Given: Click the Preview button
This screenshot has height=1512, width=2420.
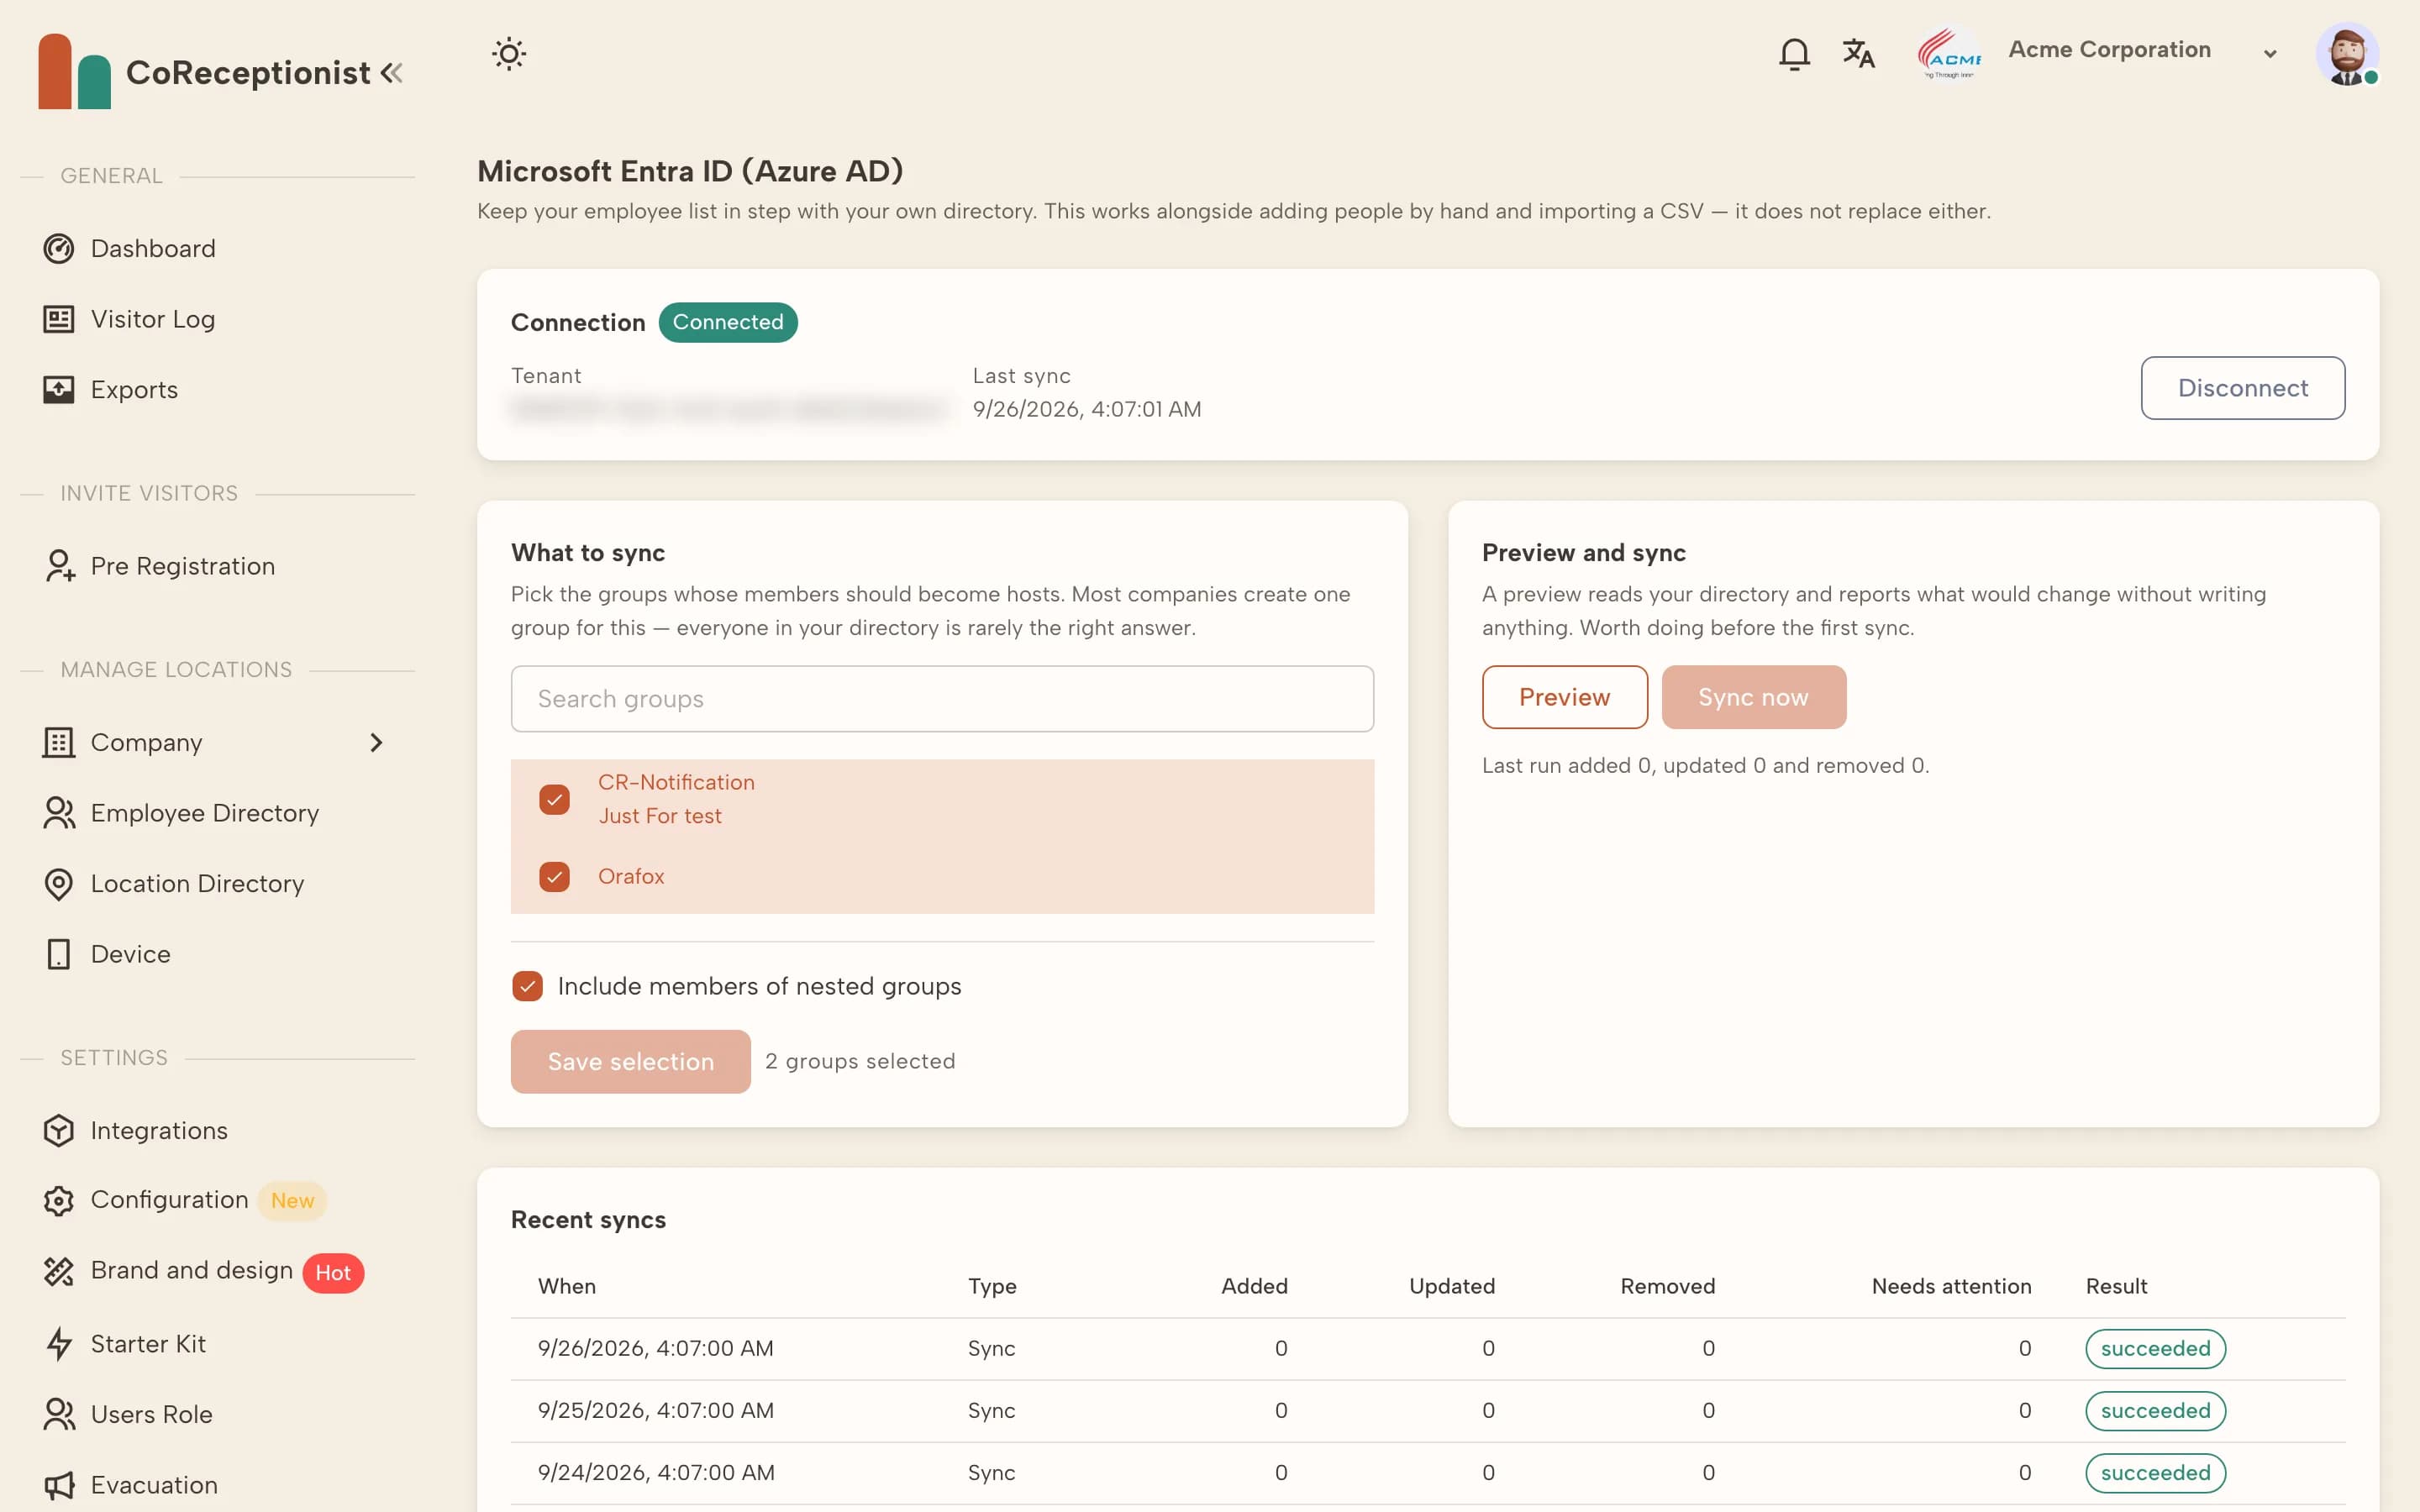Looking at the screenshot, I should 1564,697.
